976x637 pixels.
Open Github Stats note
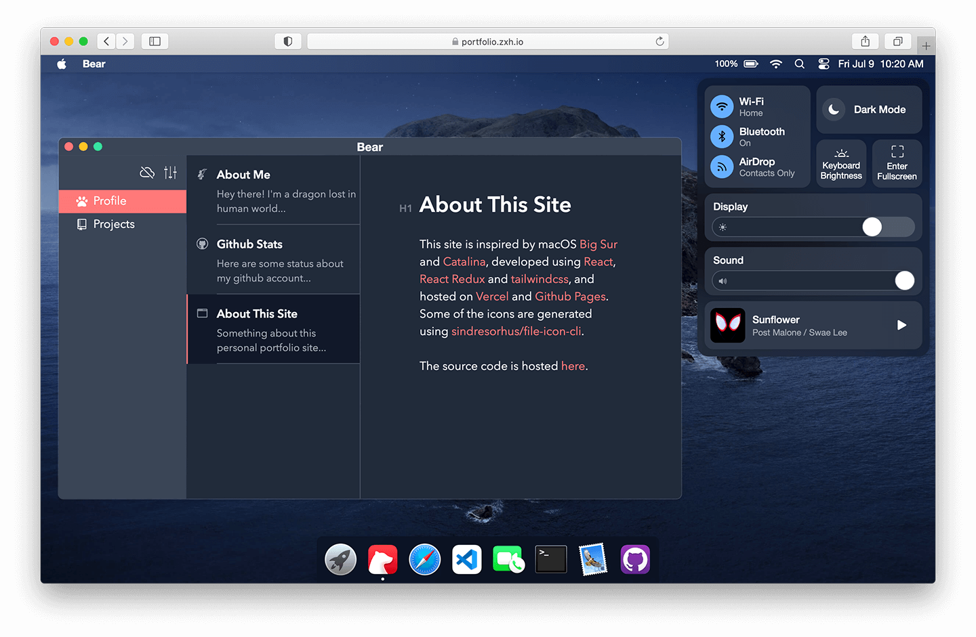point(274,260)
